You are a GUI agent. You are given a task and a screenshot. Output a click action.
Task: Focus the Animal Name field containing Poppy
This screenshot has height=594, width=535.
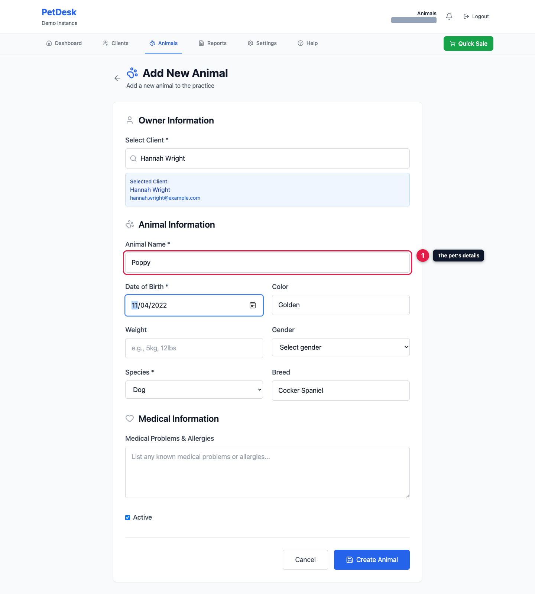coord(267,263)
